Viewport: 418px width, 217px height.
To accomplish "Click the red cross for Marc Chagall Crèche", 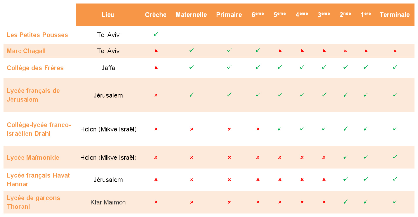I will (156, 51).
